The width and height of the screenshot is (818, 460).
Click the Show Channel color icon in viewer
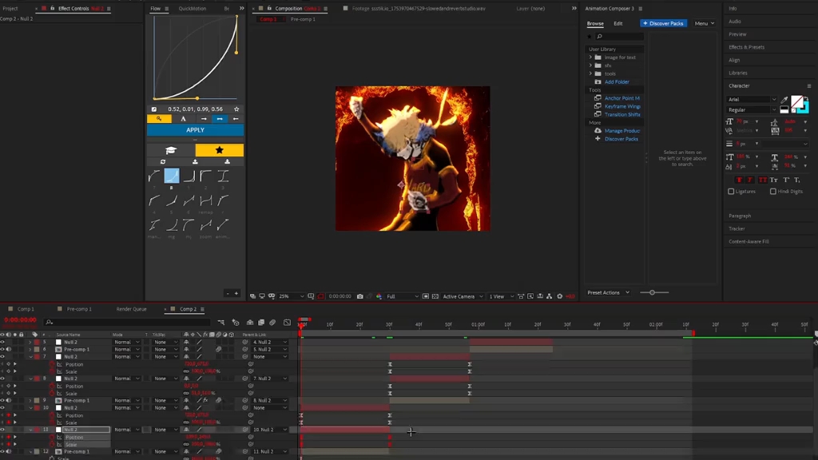(379, 296)
